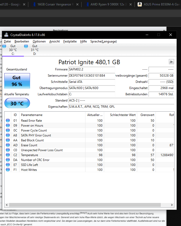Image resolution: width=181 pixels, height=226 pixels.
Task: Click status icon for SSD Life Left
Action: pyautogui.click(x=8, y=165)
